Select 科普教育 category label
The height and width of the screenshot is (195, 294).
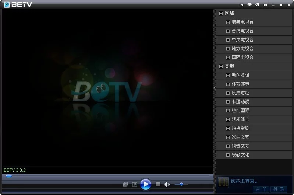[240, 146]
